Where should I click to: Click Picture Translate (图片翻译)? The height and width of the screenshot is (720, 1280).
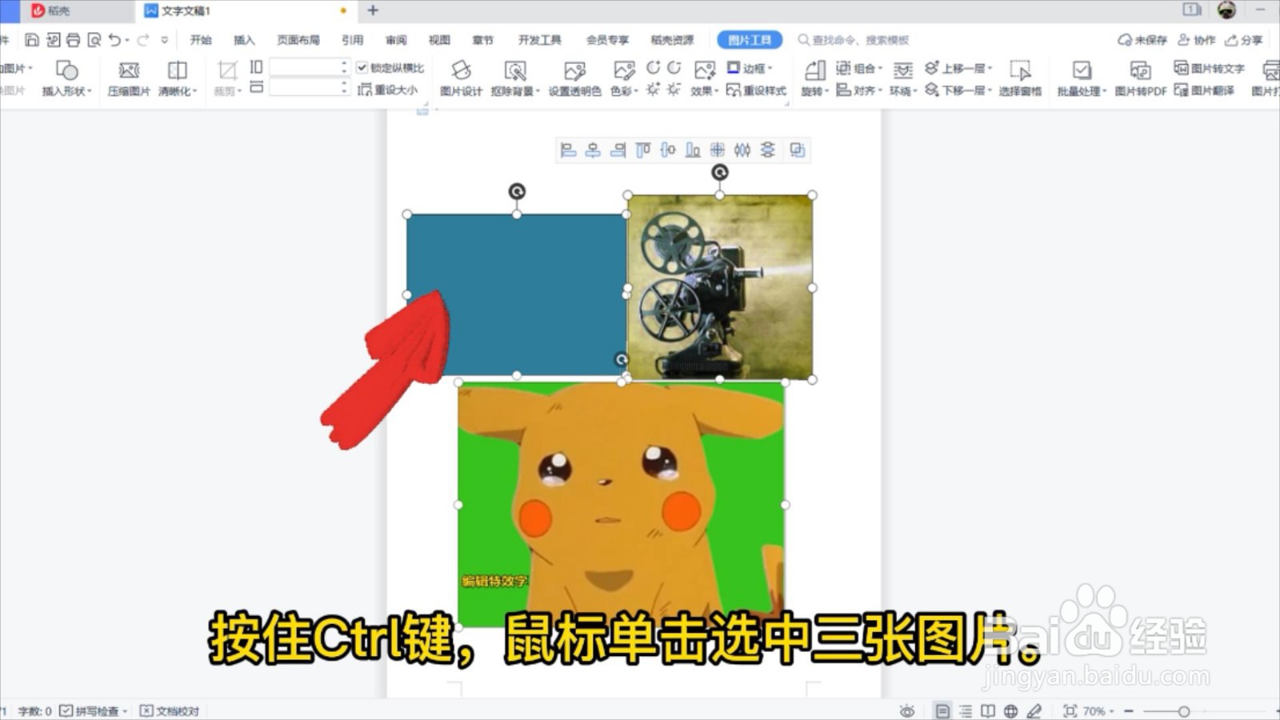coord(1205,90)
